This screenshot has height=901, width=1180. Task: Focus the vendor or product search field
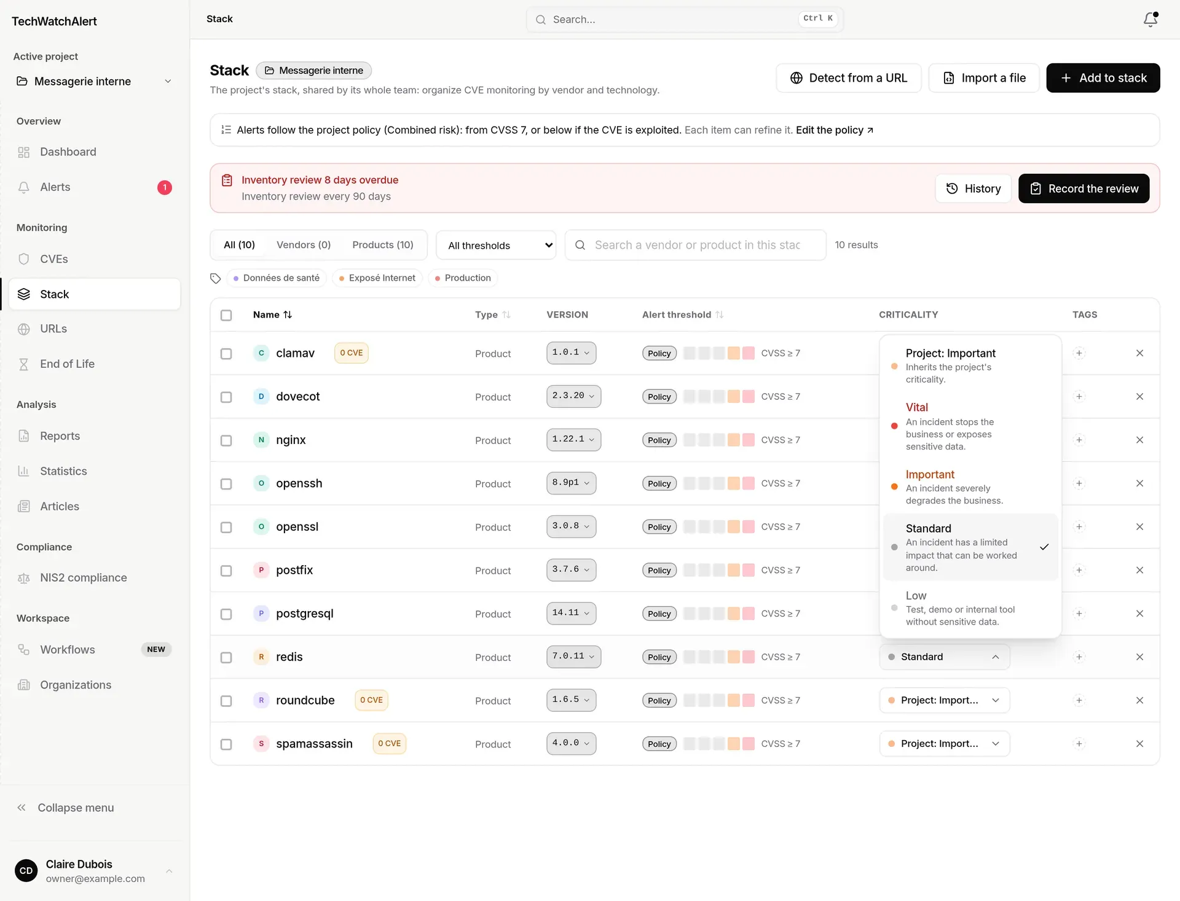[x=695, y=245]
